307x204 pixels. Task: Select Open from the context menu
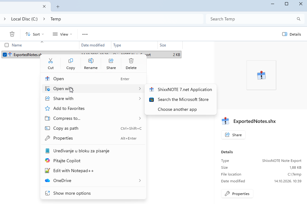tap(93, 79)
